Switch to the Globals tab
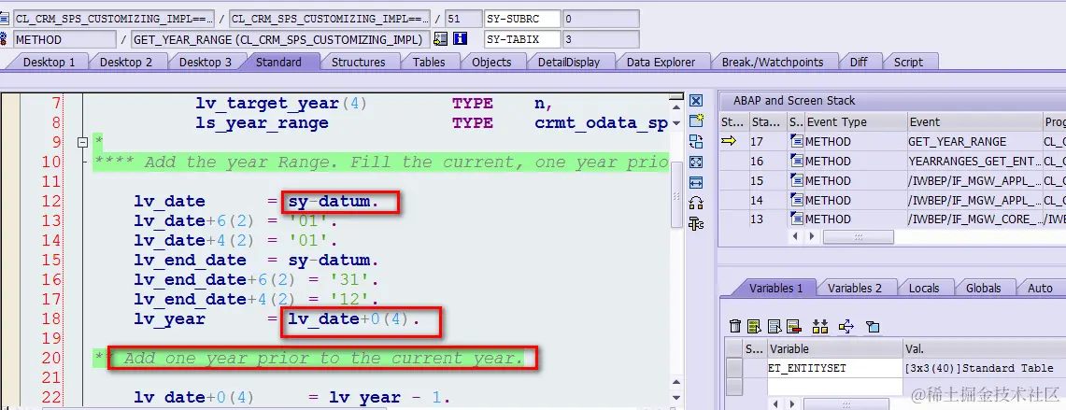The width and height of the screenshot is (1066, 410). pyautogui.click(x=983, y=289)
